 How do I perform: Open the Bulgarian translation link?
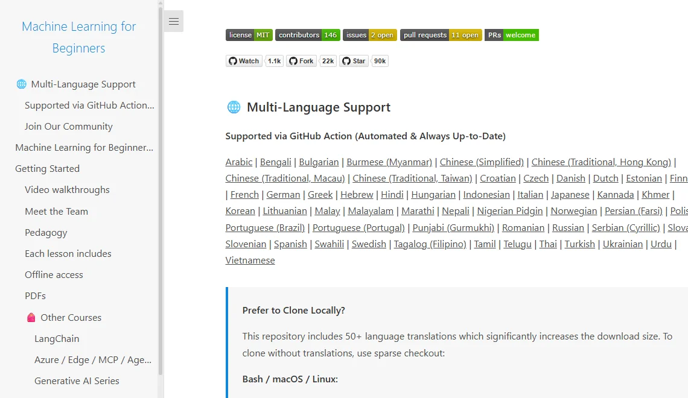319,162
